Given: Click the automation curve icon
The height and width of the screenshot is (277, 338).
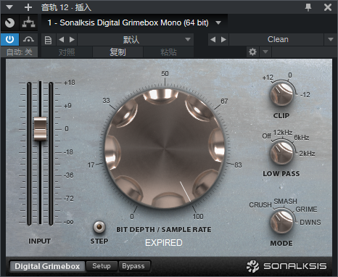Looking at the screenshot, I should point(28,39).
